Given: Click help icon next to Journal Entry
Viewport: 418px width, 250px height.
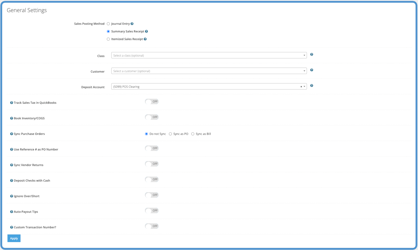Looking at the screenshot, I should point(132,24).
